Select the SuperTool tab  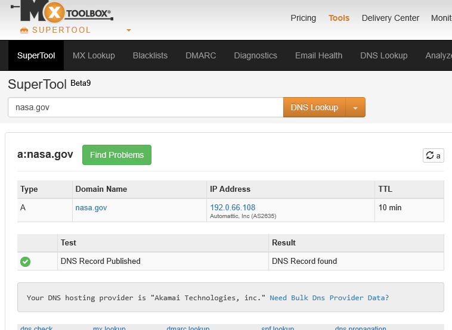coord(36,55)
